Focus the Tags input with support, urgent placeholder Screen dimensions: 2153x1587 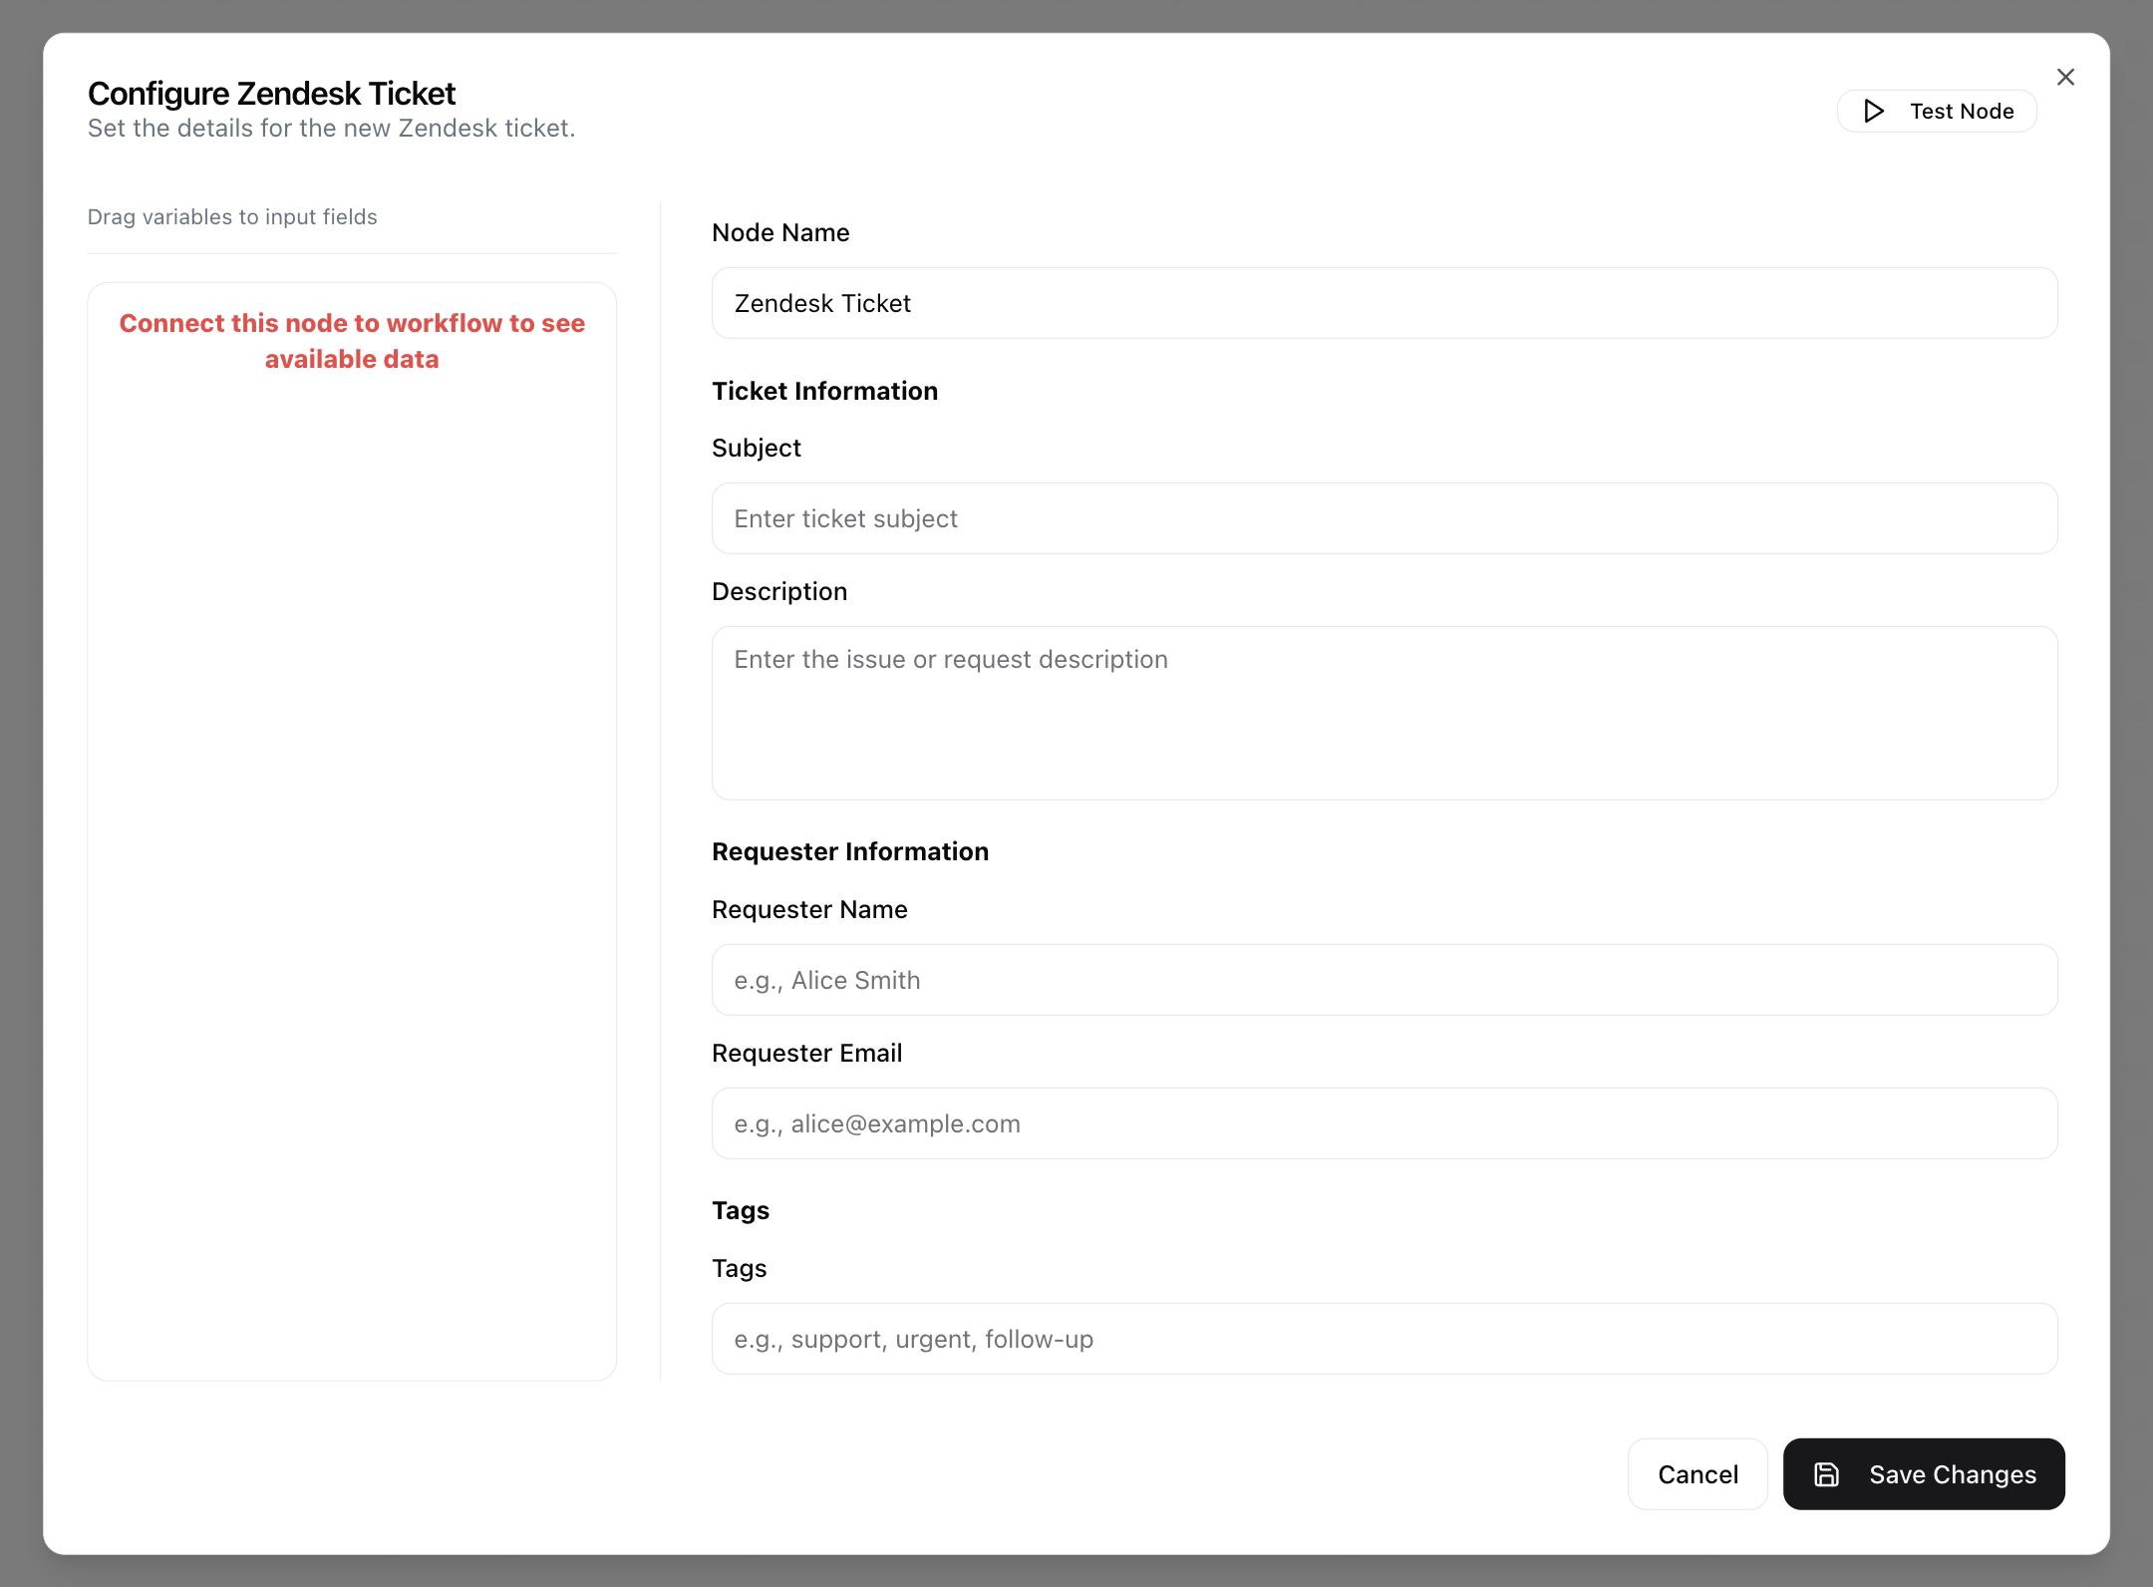pyautogui.click(x=1384, y=1339)
